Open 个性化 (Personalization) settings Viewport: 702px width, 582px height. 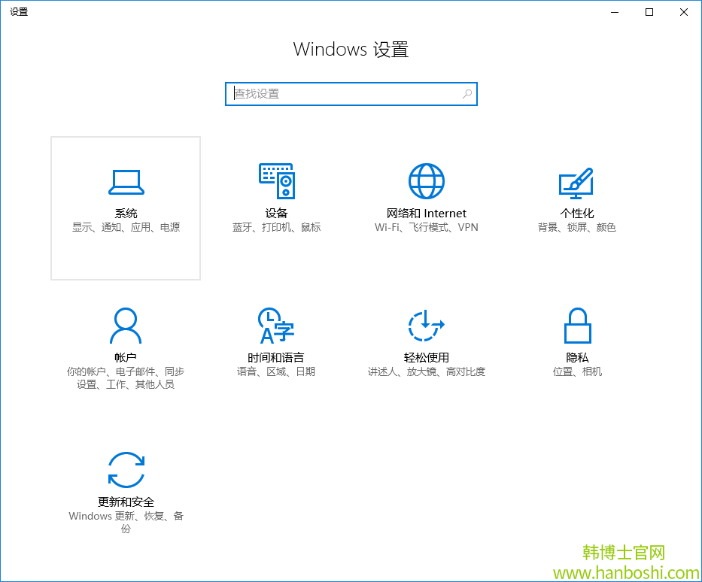576,208
